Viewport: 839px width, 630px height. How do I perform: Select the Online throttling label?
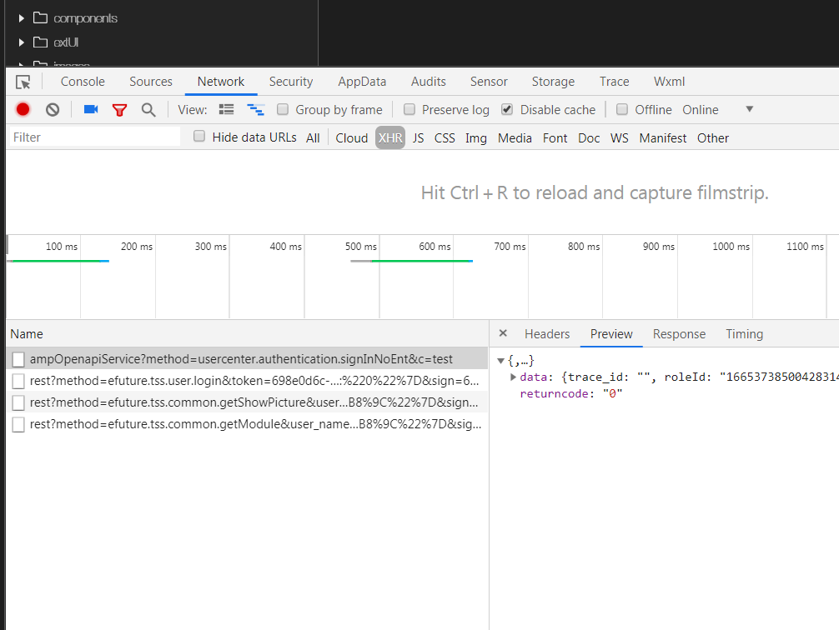click(701, 110)
